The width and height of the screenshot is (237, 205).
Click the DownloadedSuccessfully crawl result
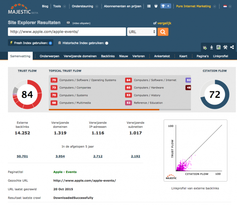pyautogui.click(x=73, y=198)
